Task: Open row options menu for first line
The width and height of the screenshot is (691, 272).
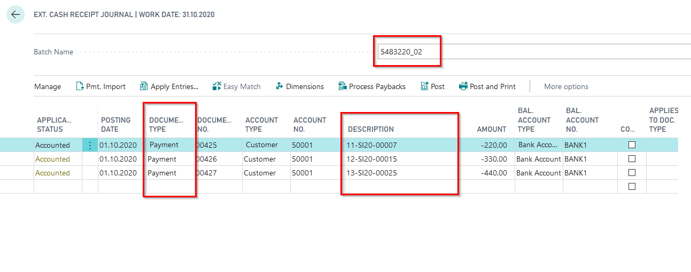Action: (x=90, y=145)
